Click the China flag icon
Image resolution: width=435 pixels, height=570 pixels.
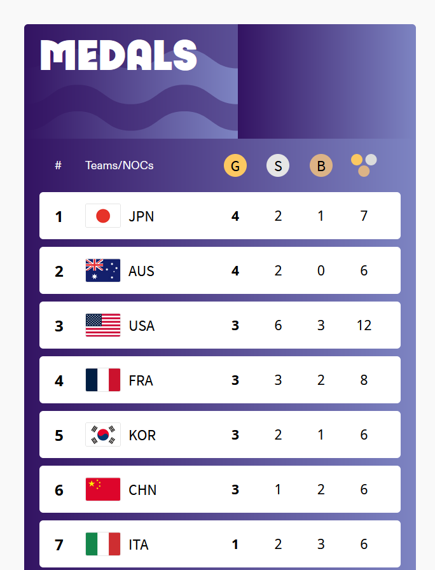click(103, 489)
